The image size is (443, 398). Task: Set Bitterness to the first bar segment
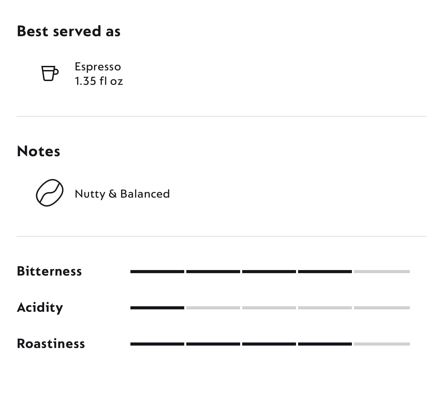point(157,272)
